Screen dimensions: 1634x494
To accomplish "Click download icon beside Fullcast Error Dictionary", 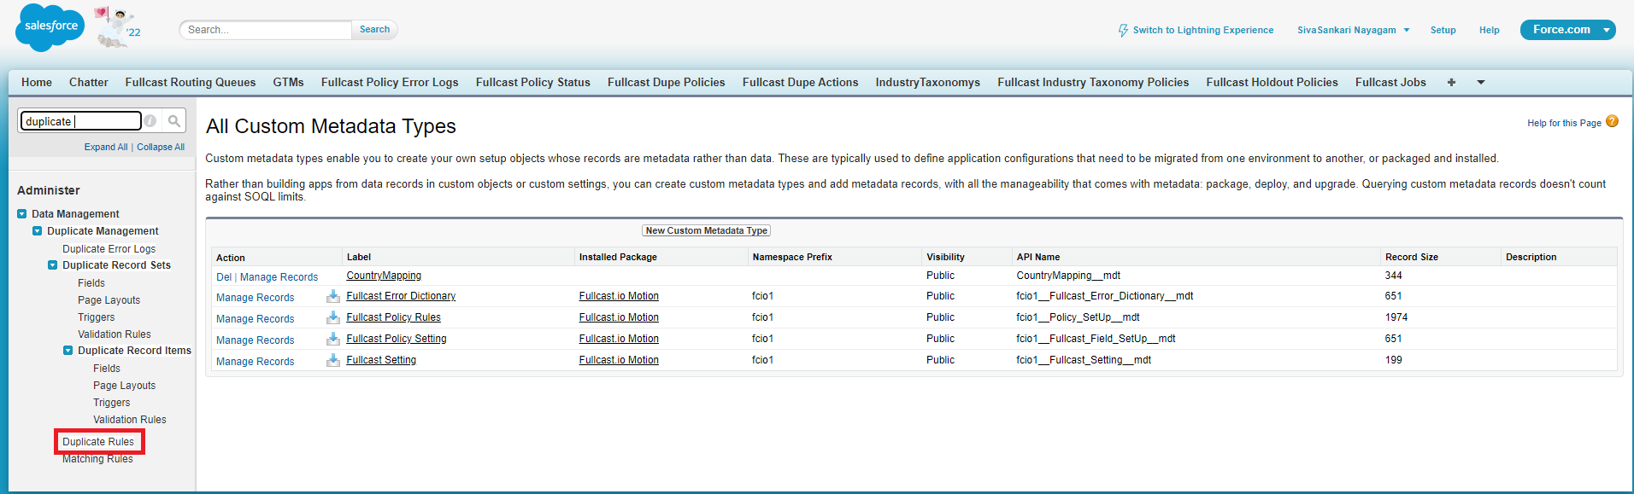I will tap(333, 296).
